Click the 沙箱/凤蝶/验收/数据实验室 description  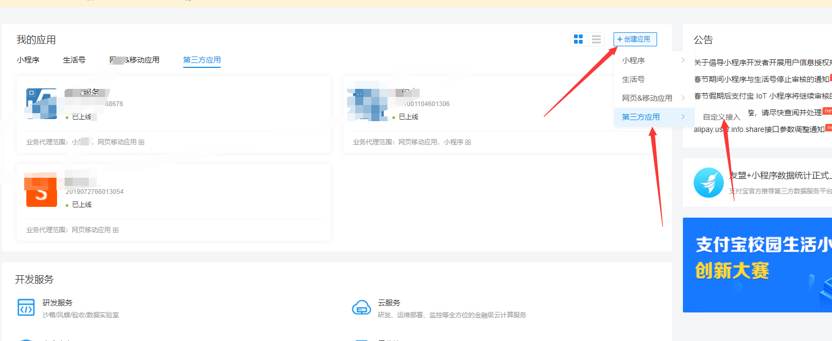[81, 315]
